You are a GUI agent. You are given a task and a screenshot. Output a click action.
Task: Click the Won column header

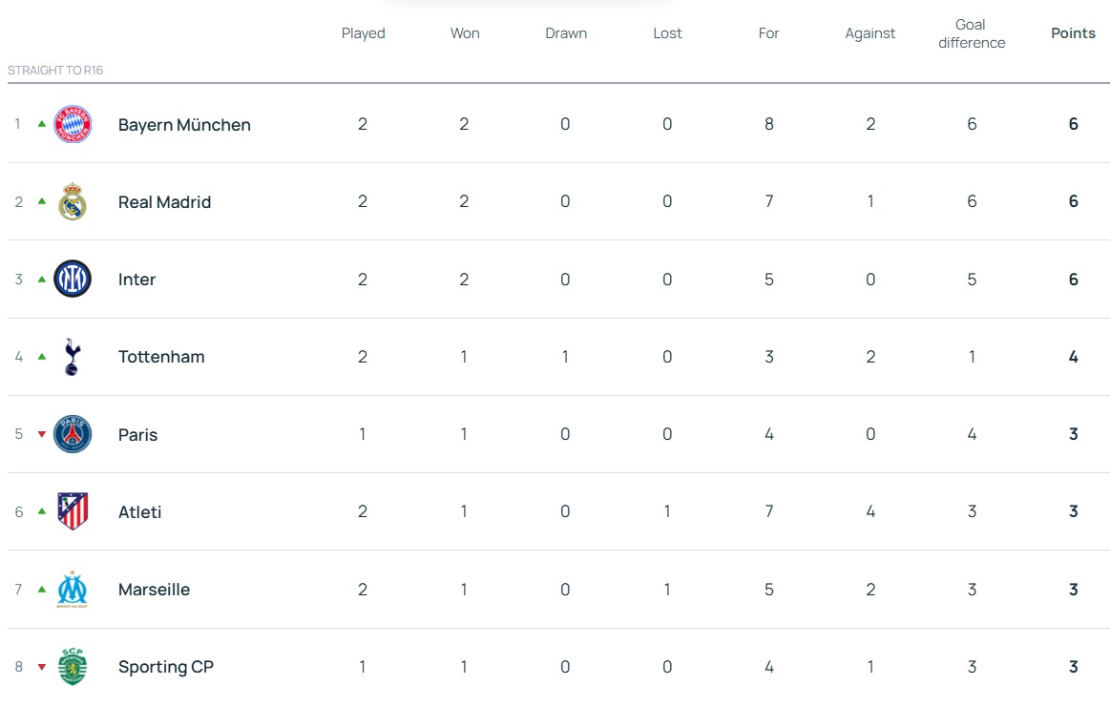(x=465, y=33)
